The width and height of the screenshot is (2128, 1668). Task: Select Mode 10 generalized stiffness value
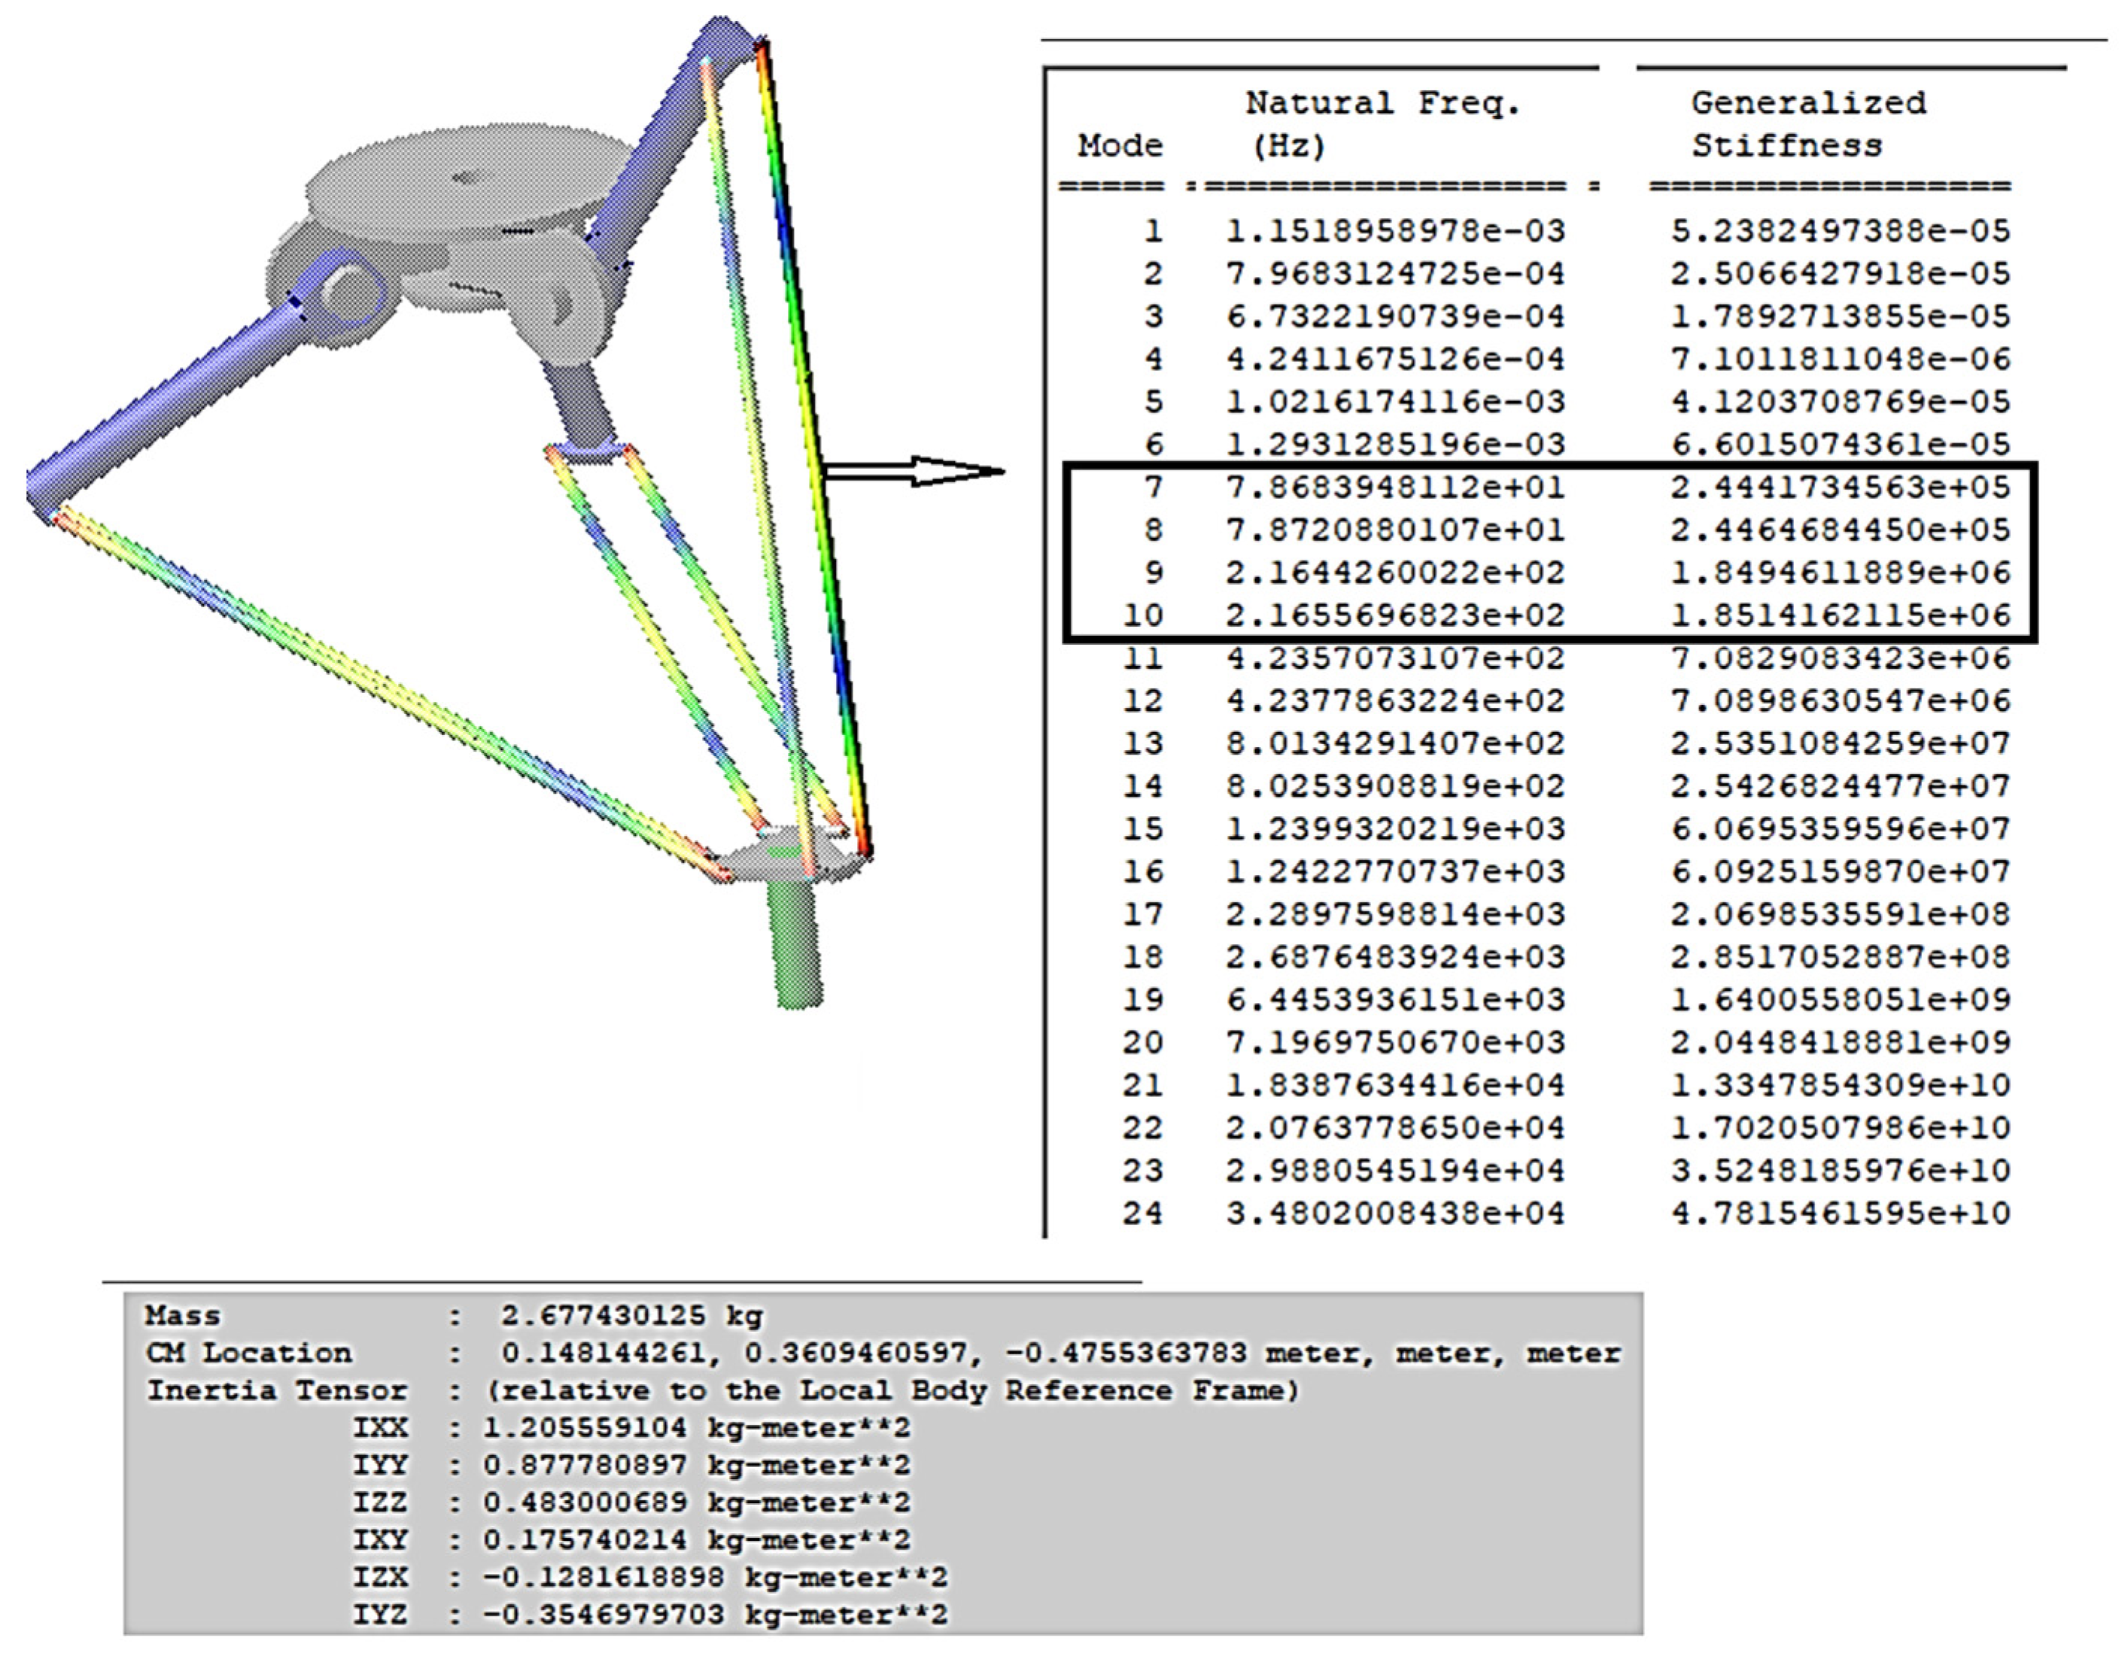tap(1840, 615)
